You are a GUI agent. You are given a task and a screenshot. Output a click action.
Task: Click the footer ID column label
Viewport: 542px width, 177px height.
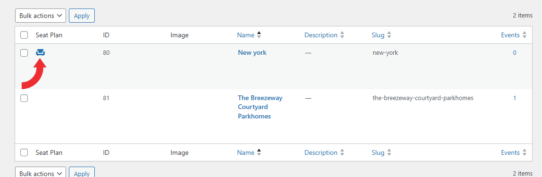click(x=106, y=152)
